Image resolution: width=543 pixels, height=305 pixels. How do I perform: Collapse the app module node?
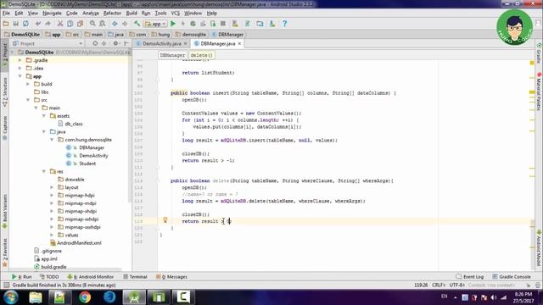click(x=20, y=76)
